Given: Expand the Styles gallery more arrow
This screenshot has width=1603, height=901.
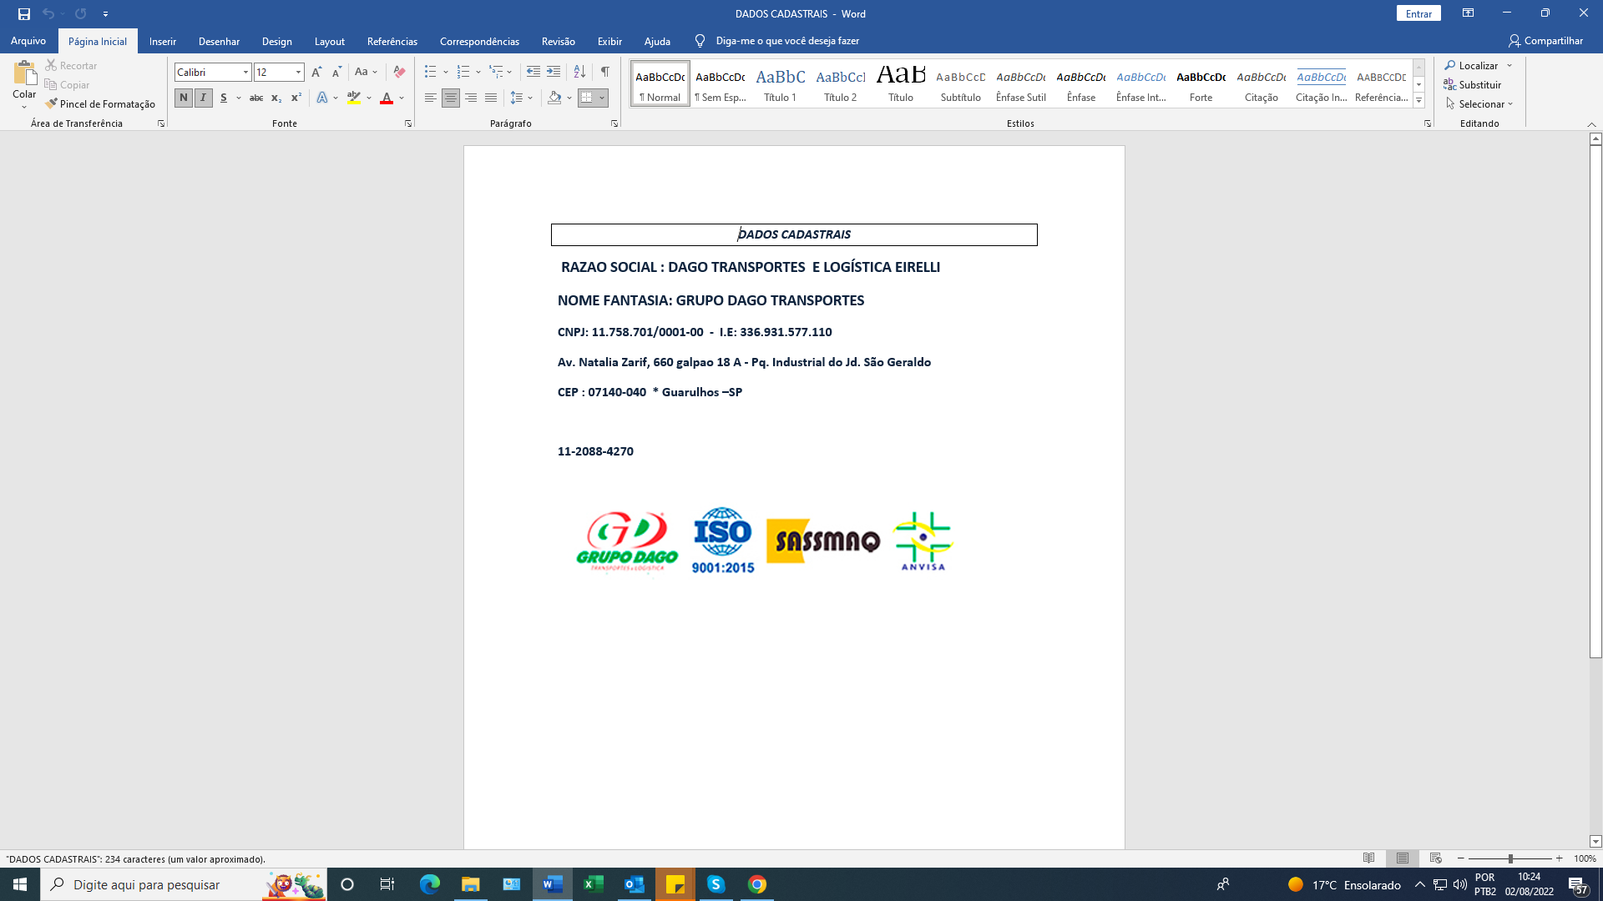Looking at the screenshot, I should click(x=1418, y=101).
